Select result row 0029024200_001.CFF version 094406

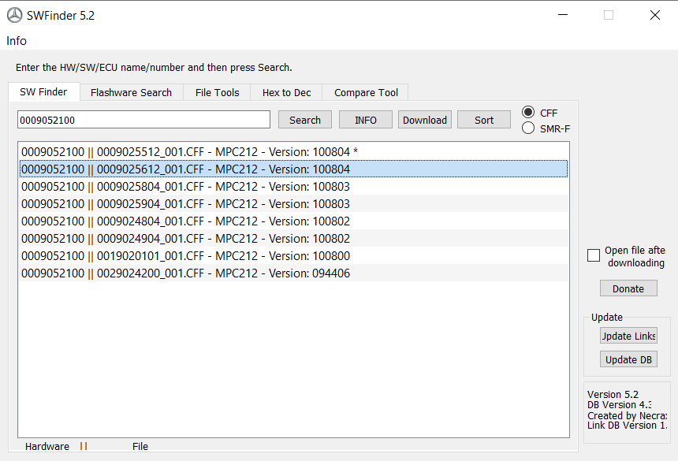tap(293, 273)
